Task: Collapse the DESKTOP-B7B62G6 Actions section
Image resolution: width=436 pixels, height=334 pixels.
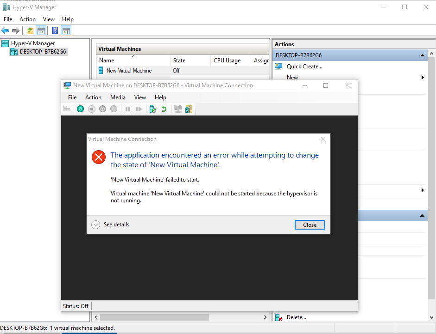Action: tap(422, 55)
